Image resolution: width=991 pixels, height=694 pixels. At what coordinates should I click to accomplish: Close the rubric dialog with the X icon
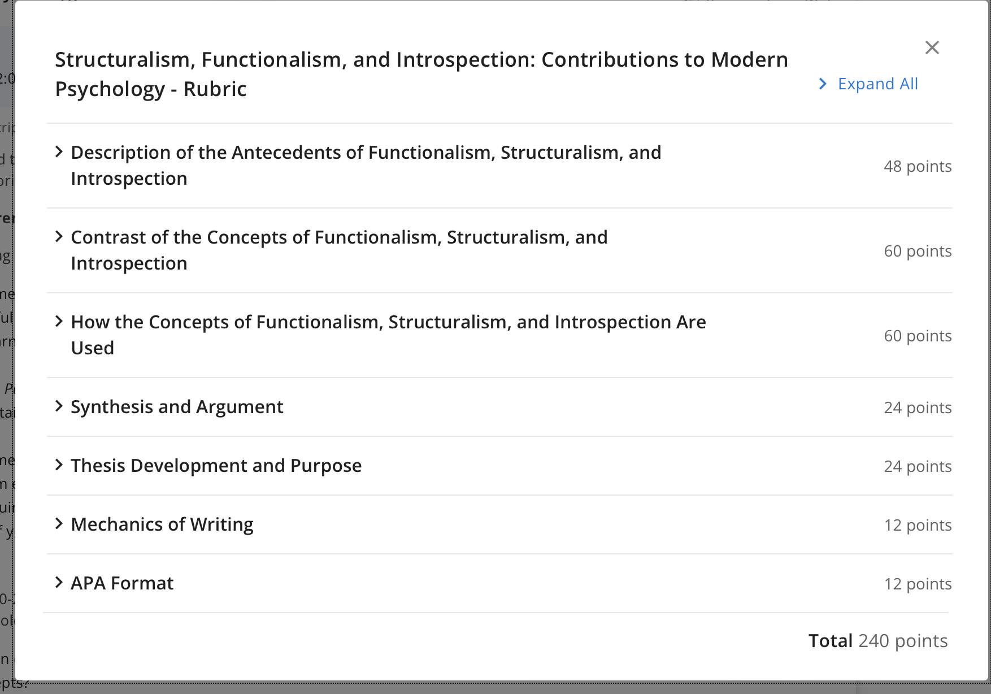932,47
